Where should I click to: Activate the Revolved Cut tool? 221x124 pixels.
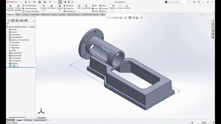[60, 8]
